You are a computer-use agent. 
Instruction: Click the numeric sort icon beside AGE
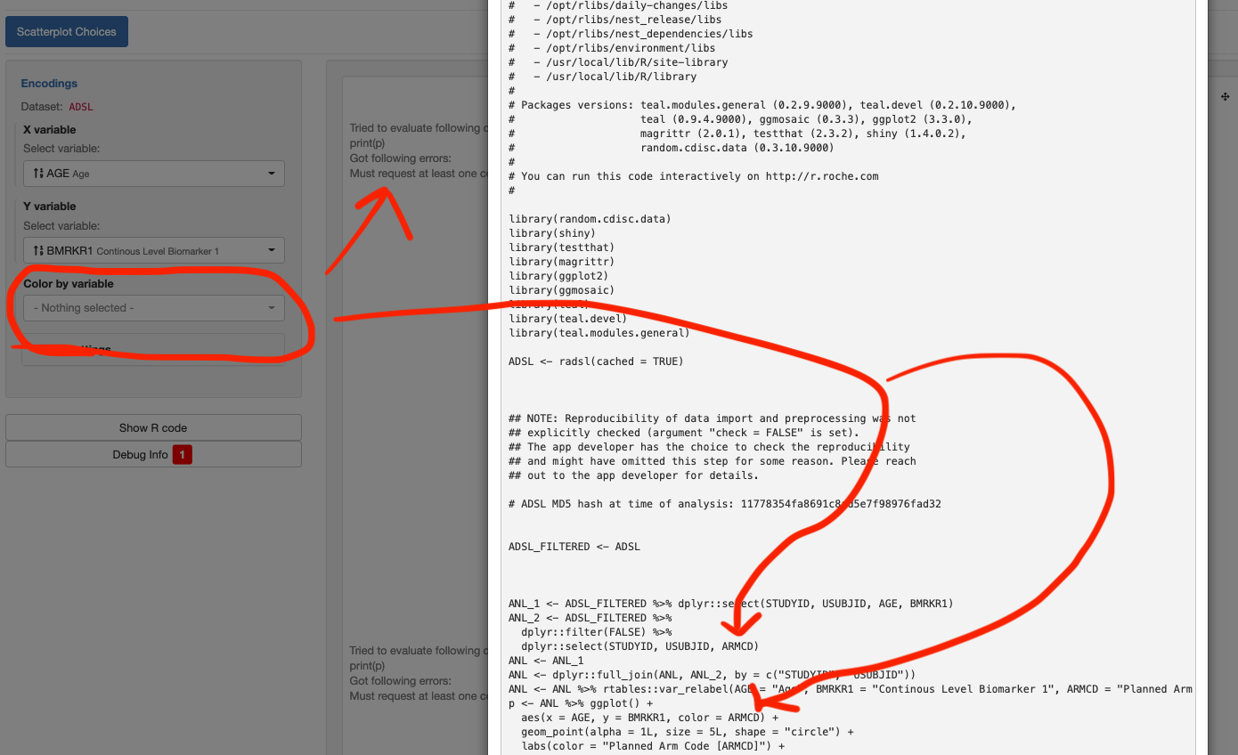(x=37, y=173)
